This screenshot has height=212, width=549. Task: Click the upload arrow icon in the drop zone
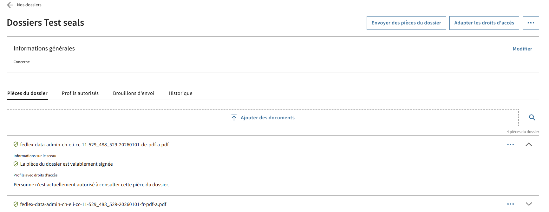(234, 118)
